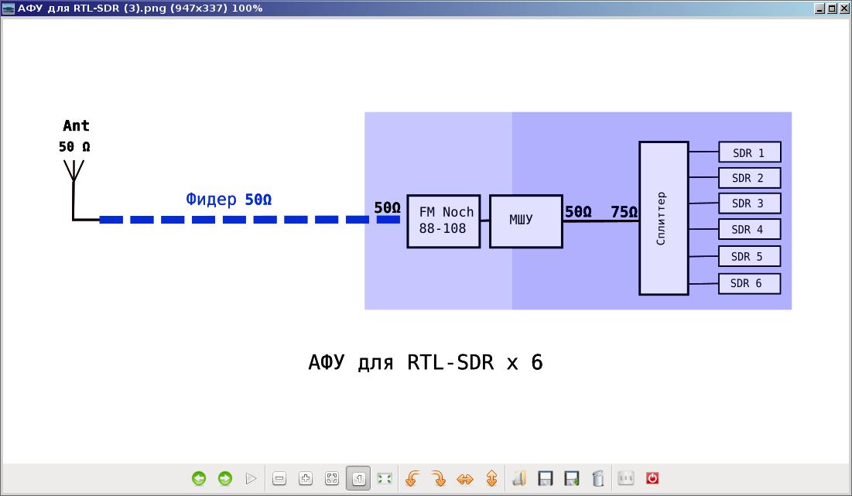The width and height of the screenshot is (852, 496).
Task: Open a file with the folder icon
Action: point(519,479)
